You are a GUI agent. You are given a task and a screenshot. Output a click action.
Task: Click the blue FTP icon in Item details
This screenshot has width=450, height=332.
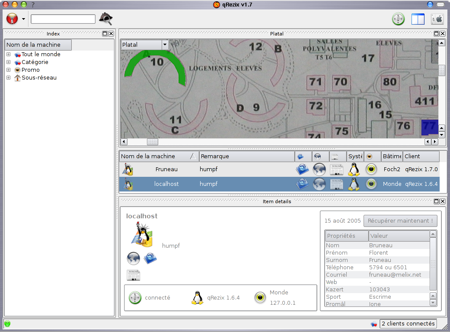coord(150,258)
